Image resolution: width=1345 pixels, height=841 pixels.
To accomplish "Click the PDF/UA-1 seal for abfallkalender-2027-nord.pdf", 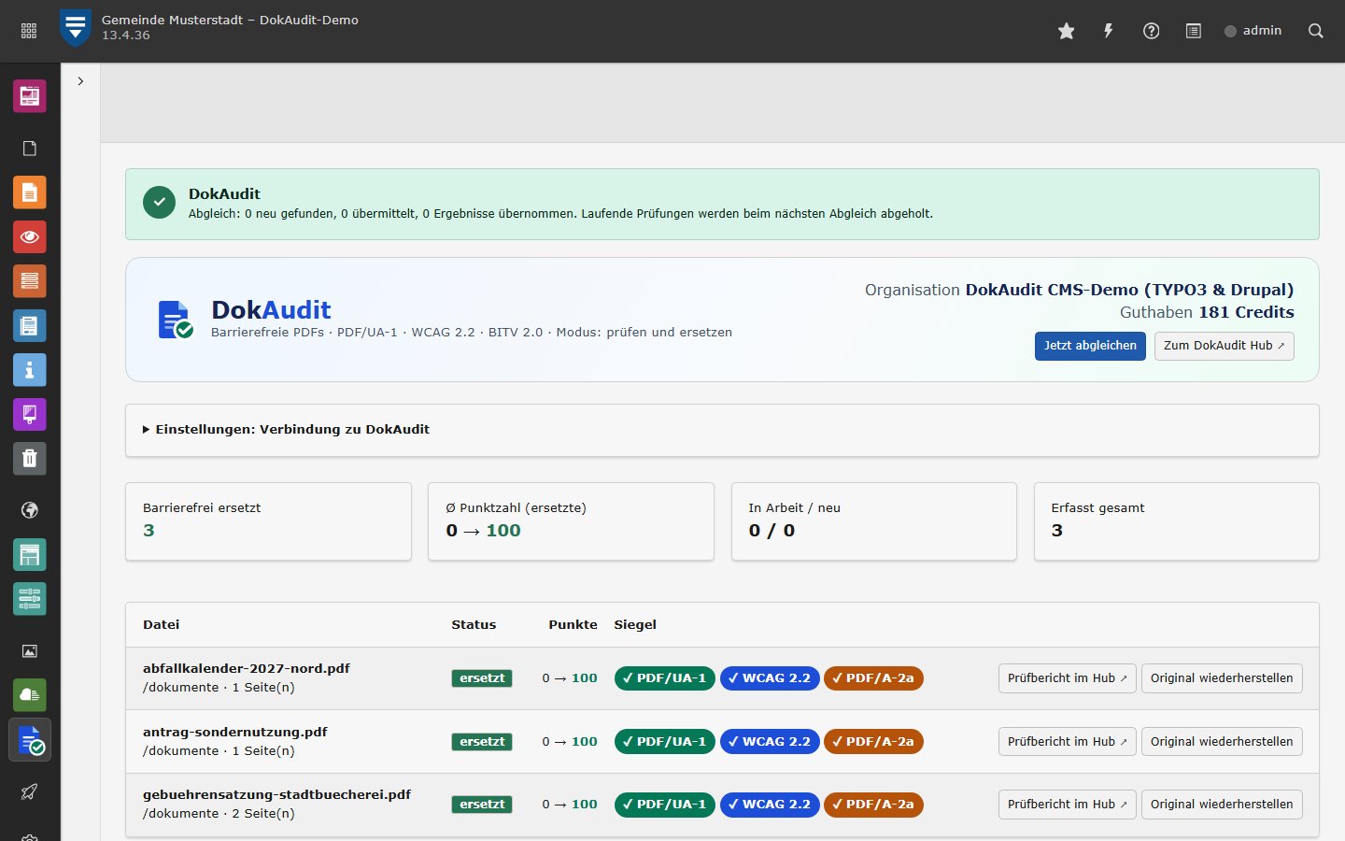I will 665,678.
